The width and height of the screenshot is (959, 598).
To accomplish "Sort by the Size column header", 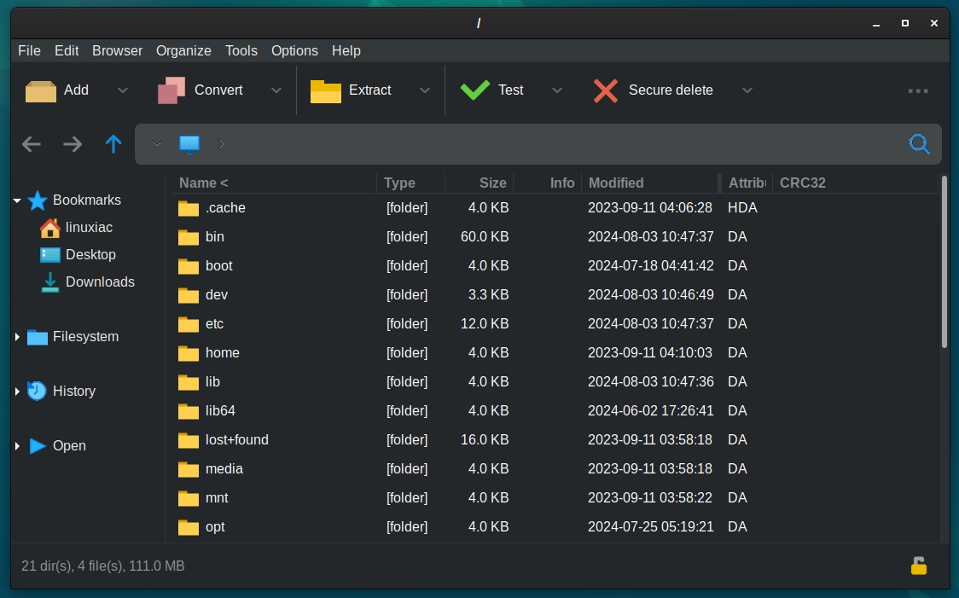I will coord(479,183).
